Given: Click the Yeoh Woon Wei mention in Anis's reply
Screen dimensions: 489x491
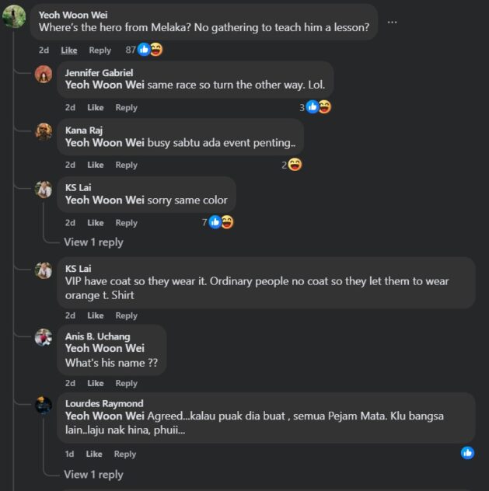Looking at the screenshot, I should (x=104, y=348).
